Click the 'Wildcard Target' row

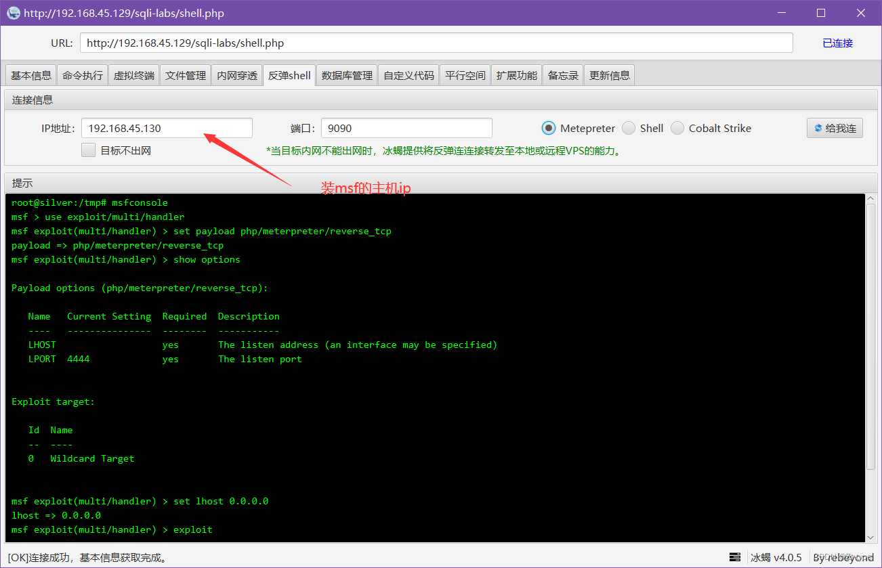pyautogui.click(x=81, y=458)
